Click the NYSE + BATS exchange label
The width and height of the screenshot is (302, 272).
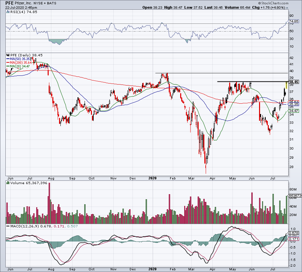click(x=45, y=3)
